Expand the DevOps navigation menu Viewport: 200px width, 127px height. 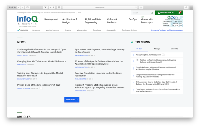[132, 19]
